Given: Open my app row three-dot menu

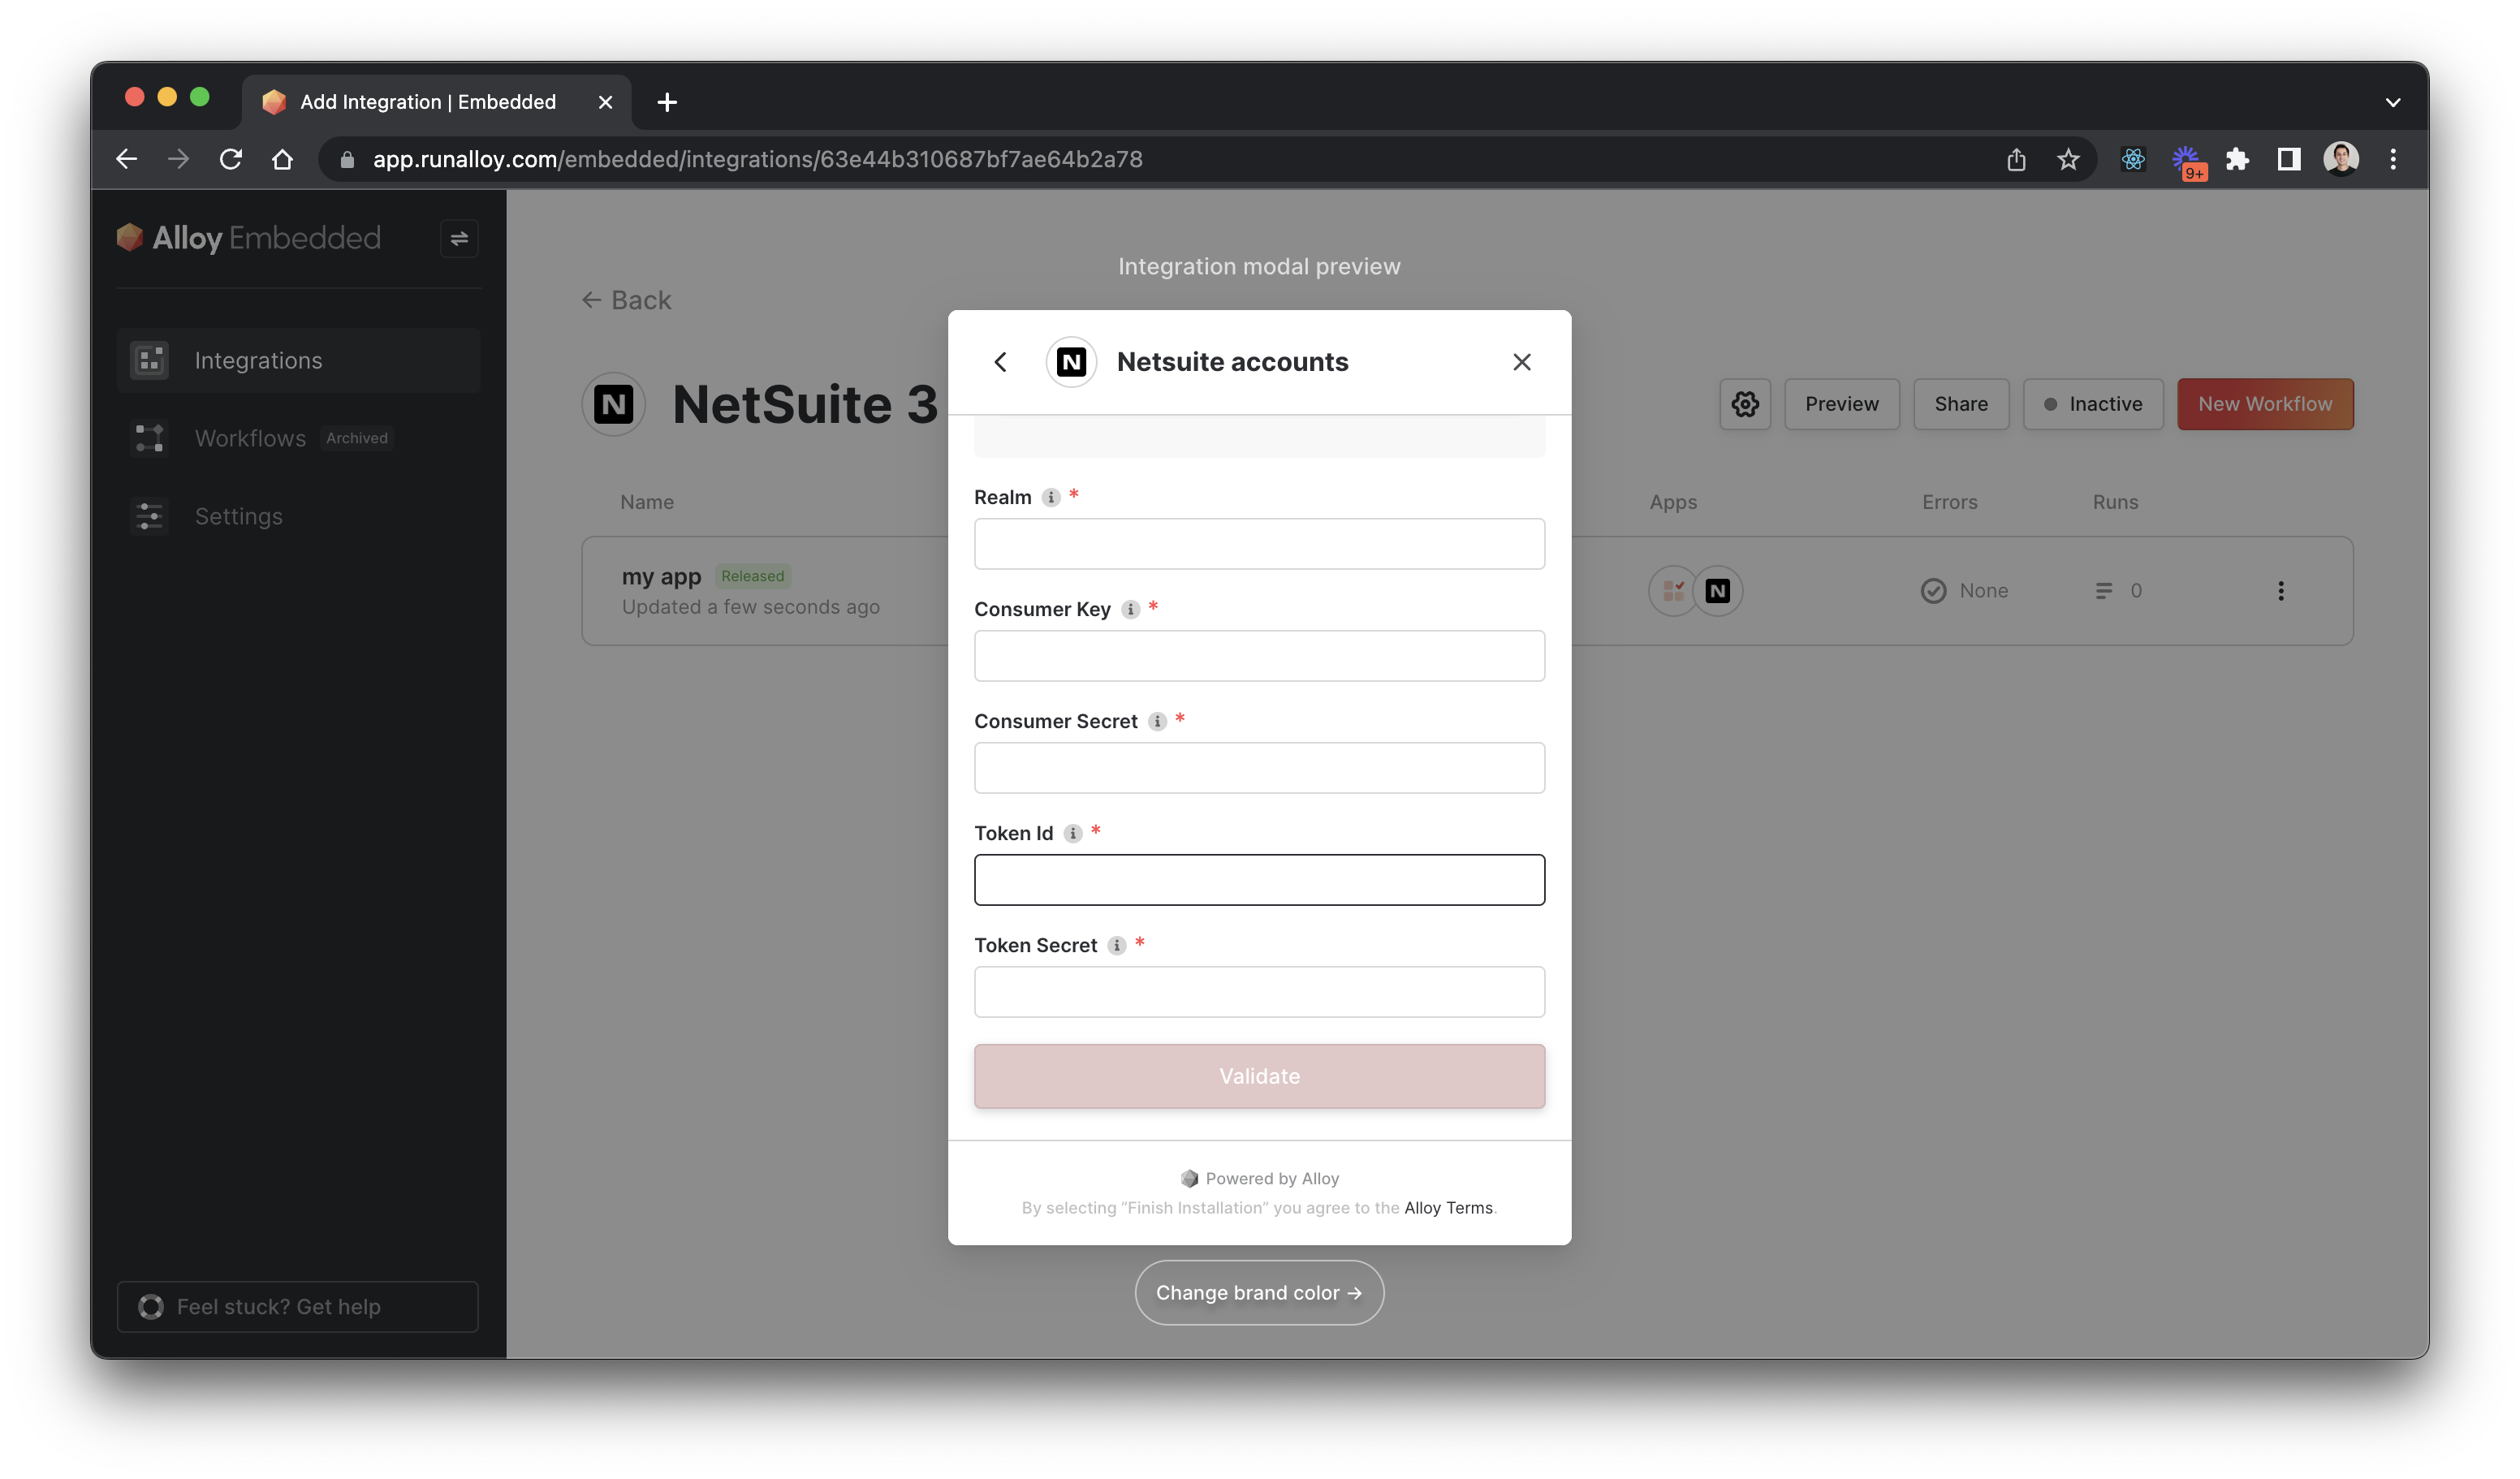Looking at the screenshot, I should (x=2280, y=591).
